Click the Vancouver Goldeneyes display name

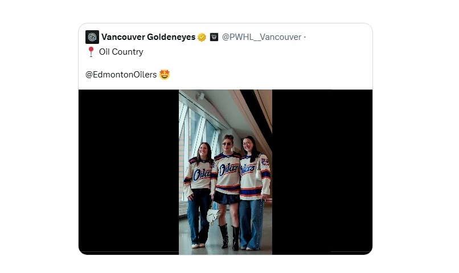148,37
